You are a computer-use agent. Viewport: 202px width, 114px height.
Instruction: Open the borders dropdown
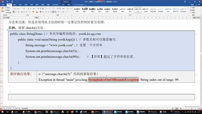pos(68,12)
